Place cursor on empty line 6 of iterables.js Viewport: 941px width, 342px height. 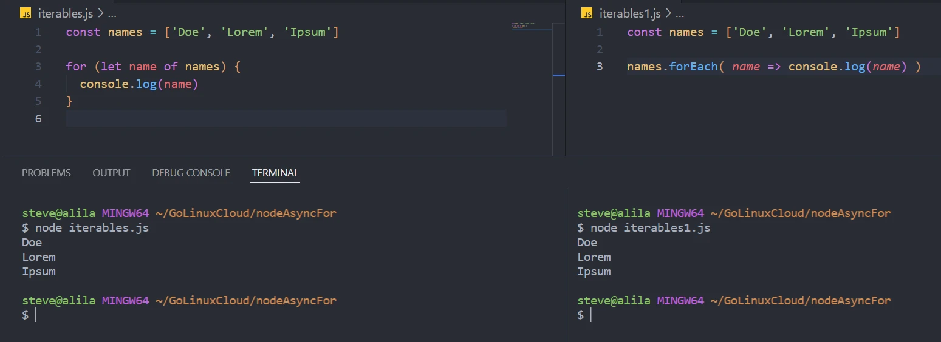(243, 118)
